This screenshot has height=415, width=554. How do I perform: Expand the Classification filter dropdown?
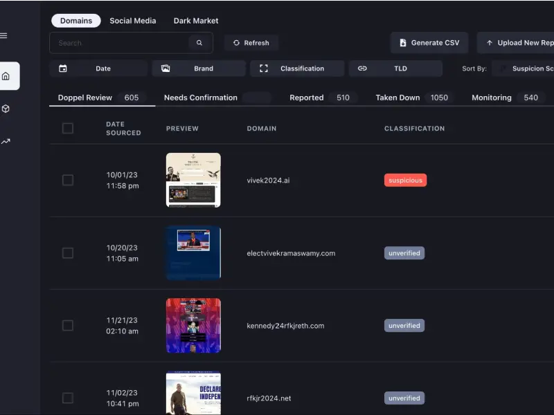[x=297, y=68]
